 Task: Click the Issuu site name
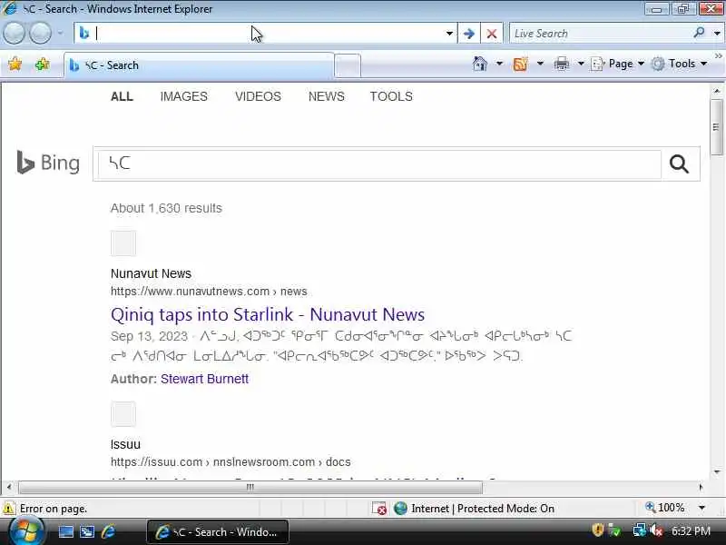click(125, 444)
